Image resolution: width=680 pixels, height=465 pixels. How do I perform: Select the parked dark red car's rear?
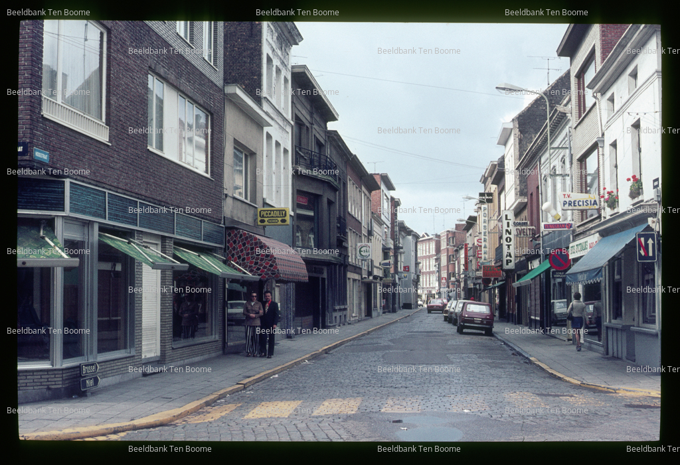pyautogui.click(x=475, y=318)
